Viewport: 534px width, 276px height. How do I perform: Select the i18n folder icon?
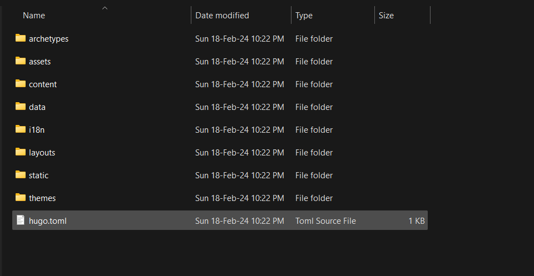point(21,129)
